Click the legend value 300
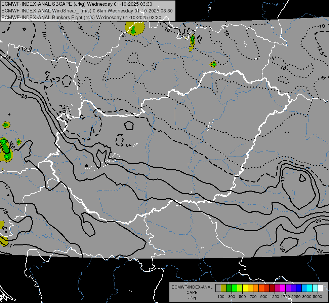 pos(232,297)
